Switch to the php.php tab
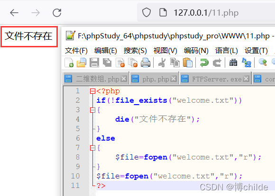This screenshot has height=196, width=275. 155,79
